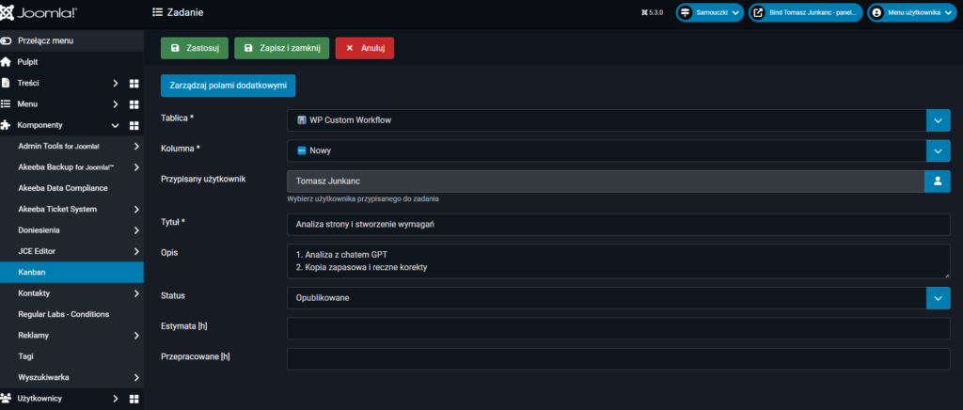The width and height of the screenshot is (963, 410).
Task: Open dashboard grid icon next to Komponenty
Action: pyautogui.click(x=134, y=125)
